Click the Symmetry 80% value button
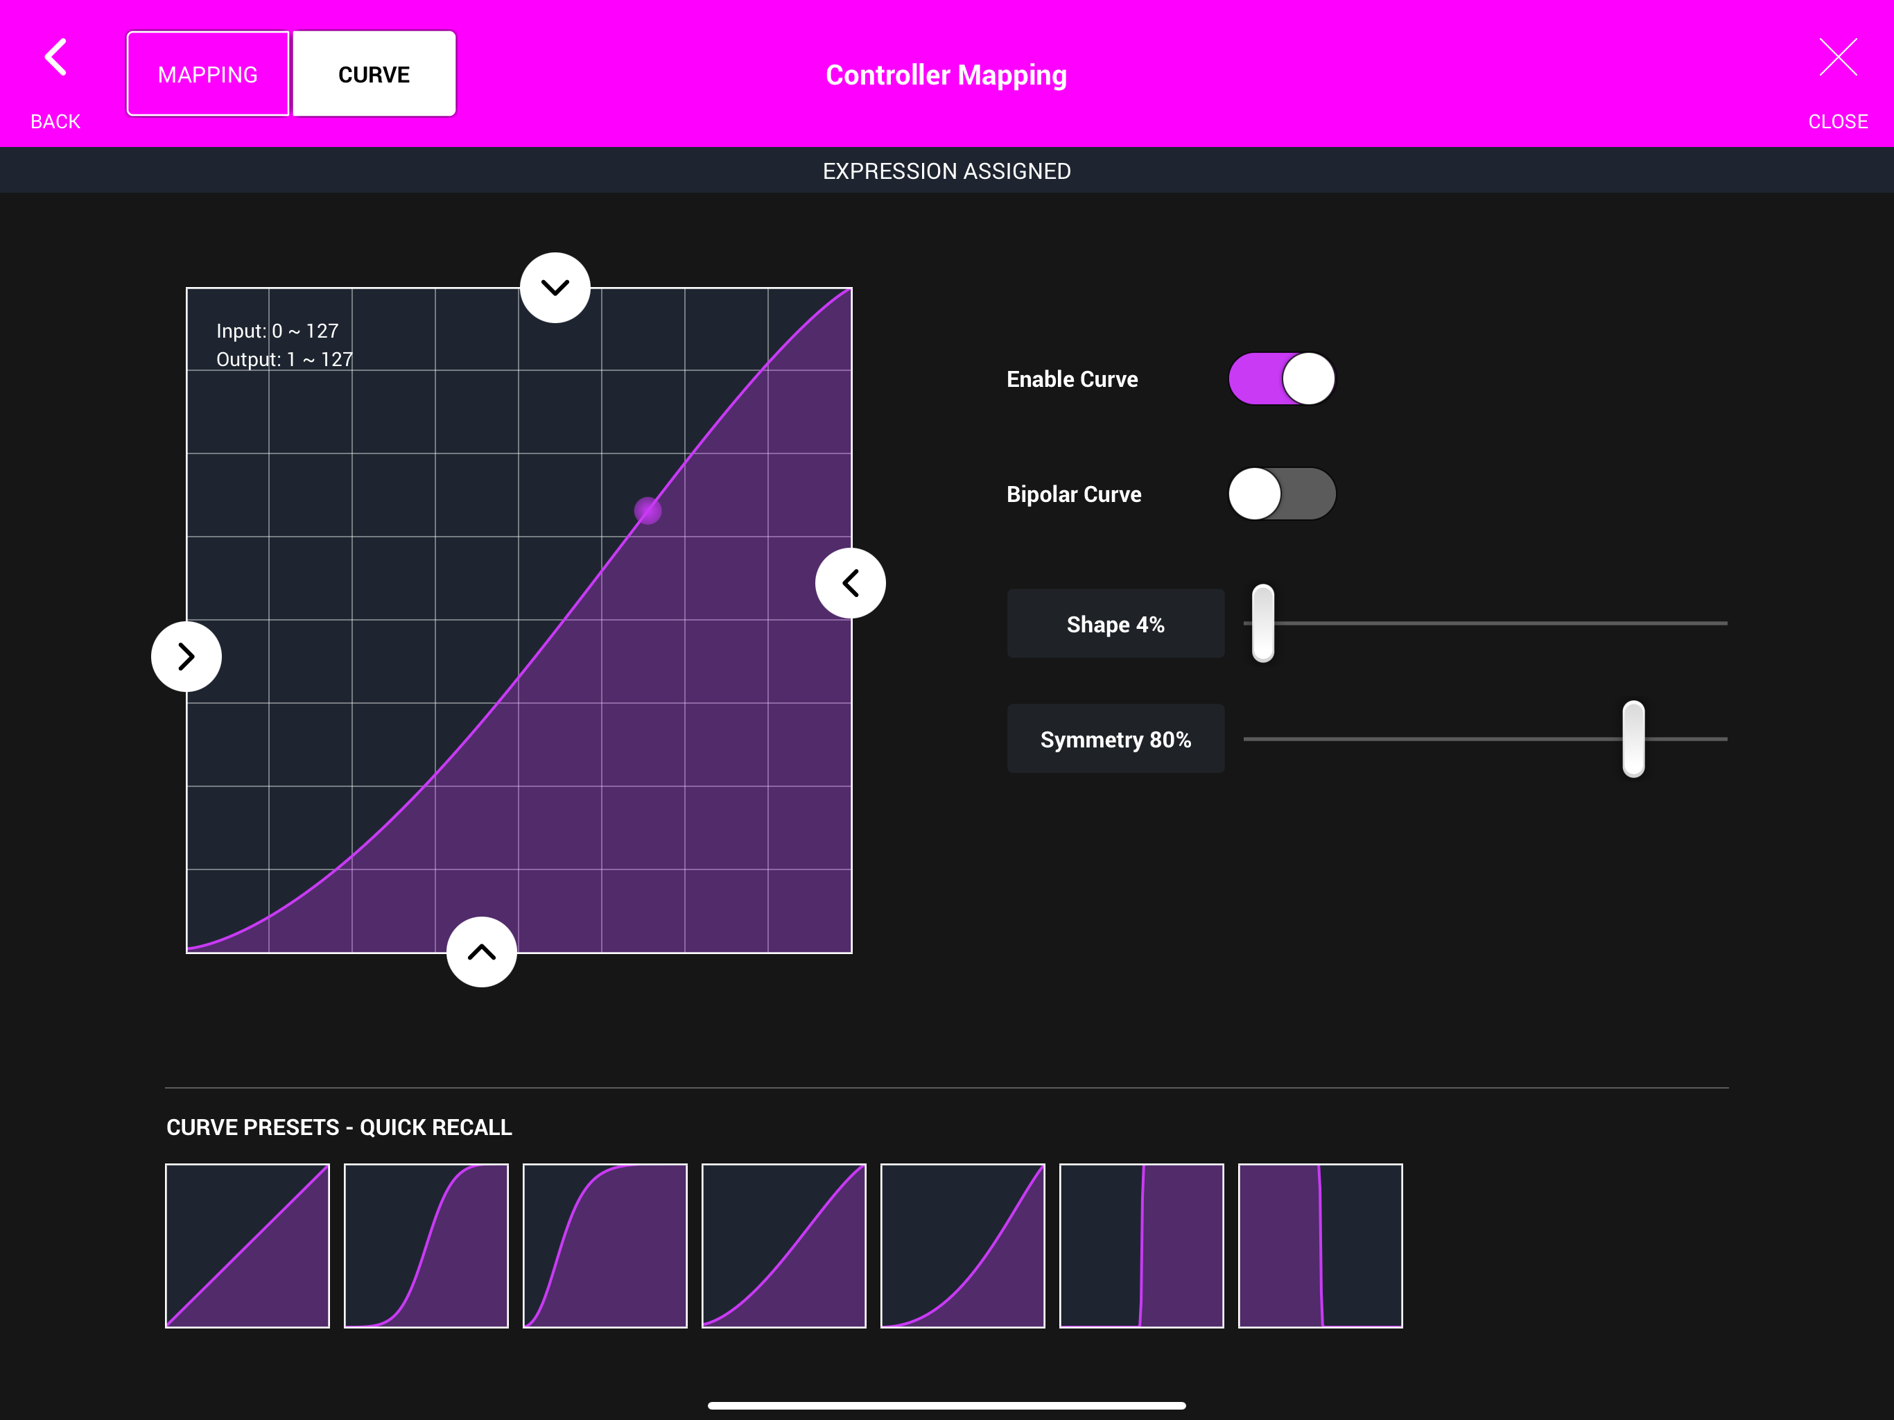The image size is (1894, 1420). click(x=1115, y=739)
